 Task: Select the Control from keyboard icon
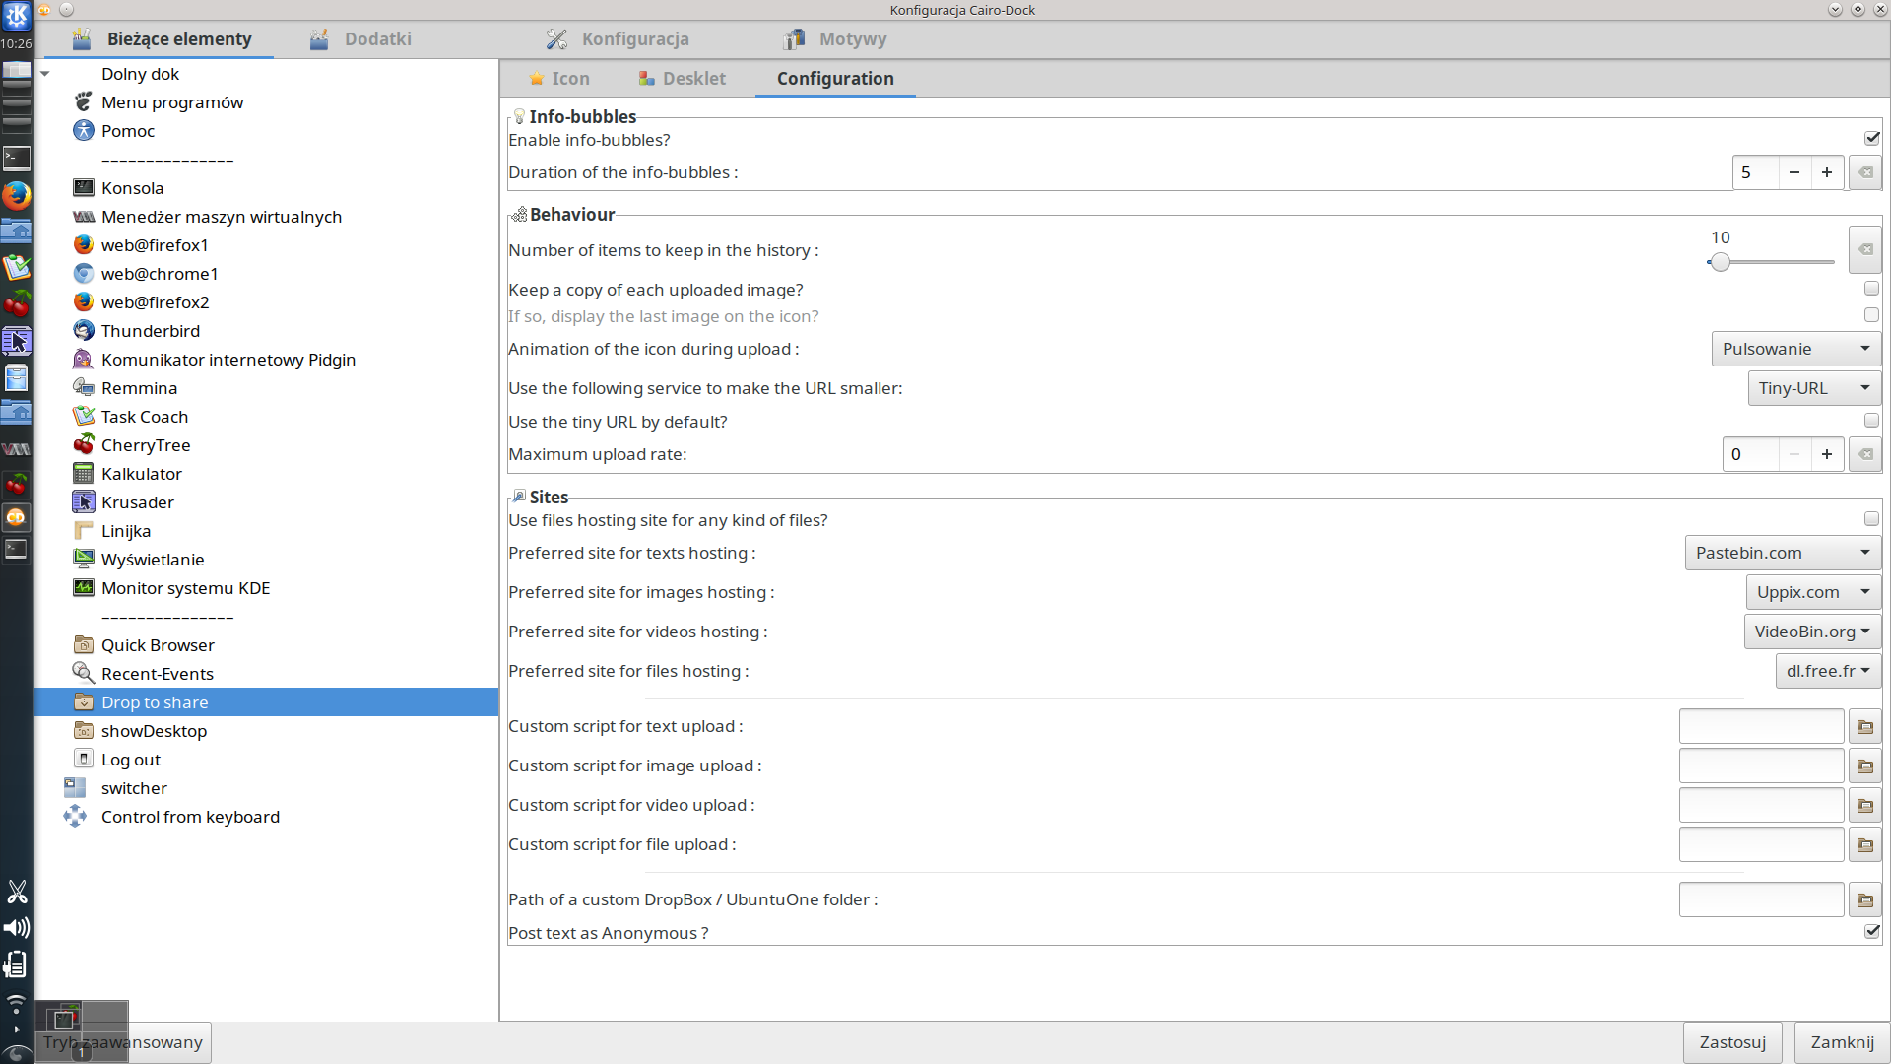tap(75, 816)
